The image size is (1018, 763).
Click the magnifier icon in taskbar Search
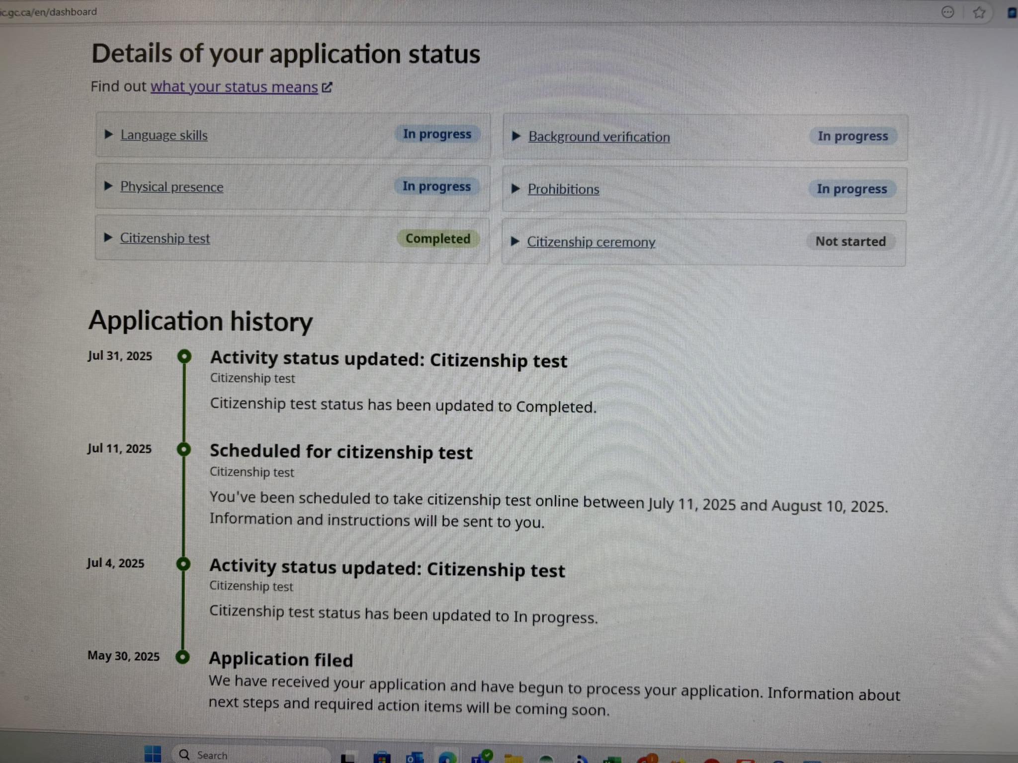(x=184, y=755)
